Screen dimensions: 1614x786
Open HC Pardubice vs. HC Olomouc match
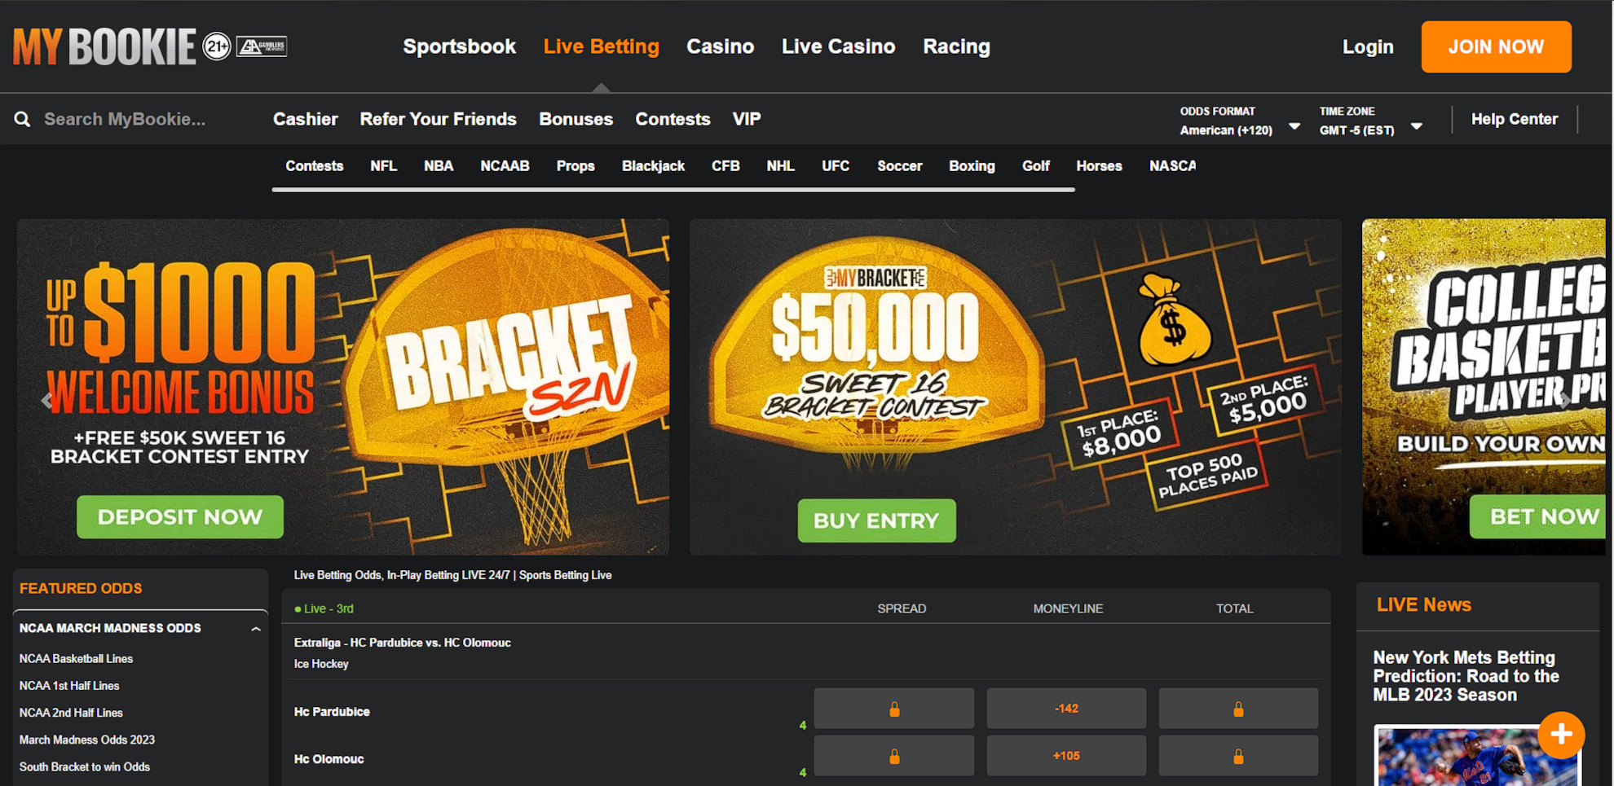403,643
